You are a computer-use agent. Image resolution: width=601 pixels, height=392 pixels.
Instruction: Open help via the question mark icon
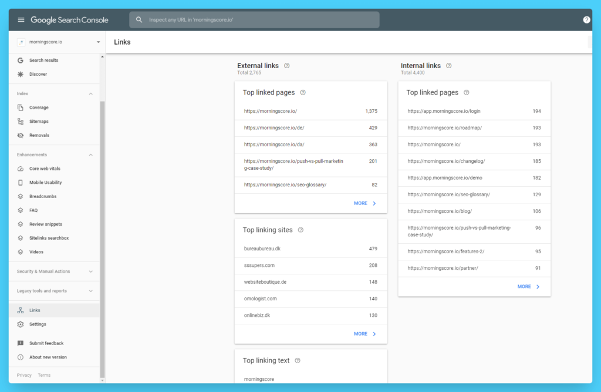(586, 19)
